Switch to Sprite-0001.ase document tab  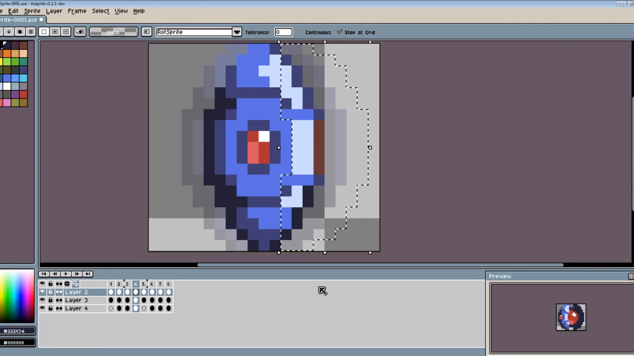[22, 19]
